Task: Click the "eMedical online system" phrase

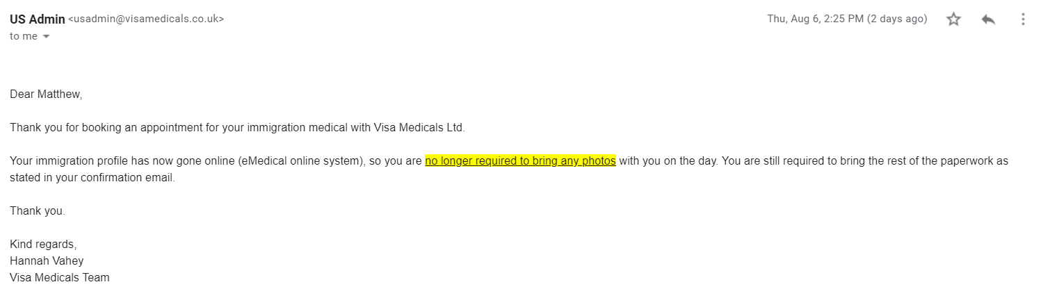Action: (x=301, y=161)
